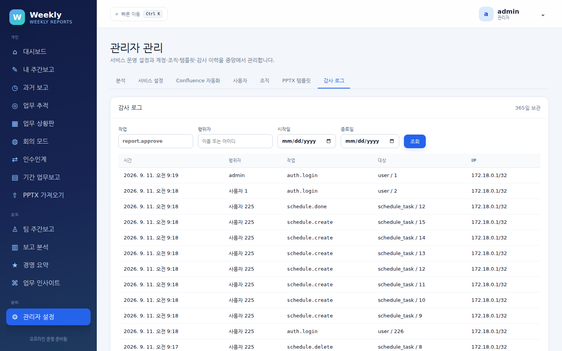Image resolution: width=562 pixels, height=351 pixels.
Task: Click the 인수인계 arrows icon
Action: 15,160
